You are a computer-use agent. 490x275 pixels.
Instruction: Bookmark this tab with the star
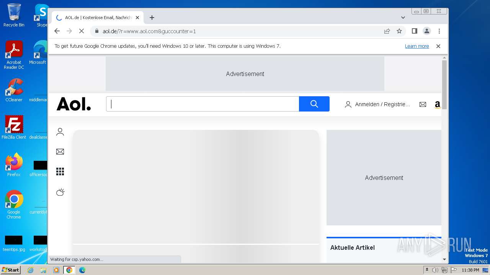point(399,31)
